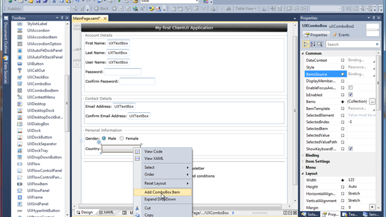Pick UXHyperlinkButton from the Toolbox
Screen dimensions: 386x217
click(x=43, y=210)
